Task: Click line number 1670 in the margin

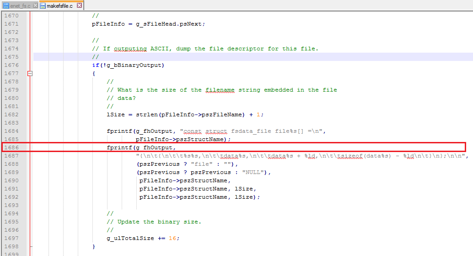Action: click(x=11, y=16)
